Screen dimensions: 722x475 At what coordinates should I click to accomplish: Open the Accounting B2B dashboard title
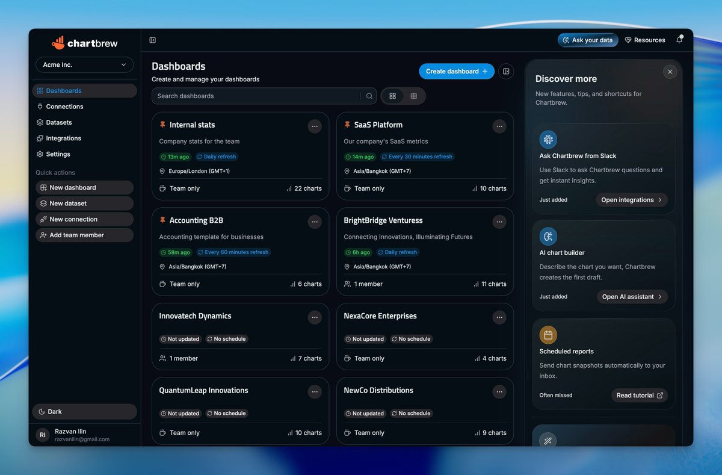pos(196,220)
